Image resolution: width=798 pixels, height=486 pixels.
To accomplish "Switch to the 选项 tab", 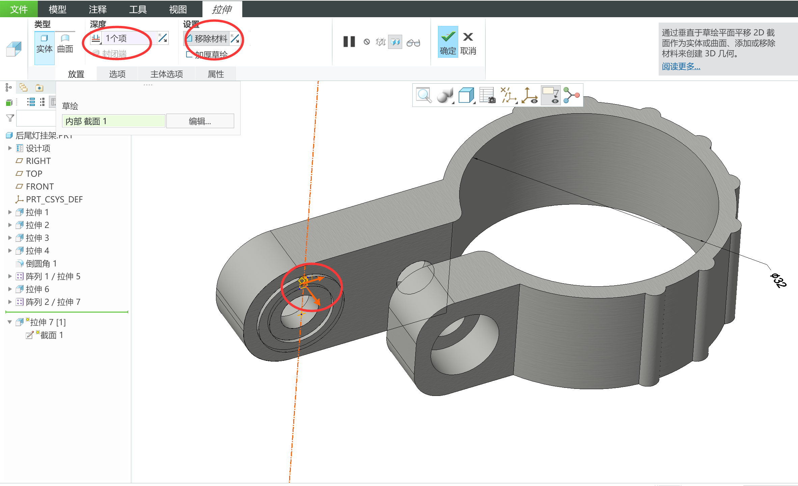I will (x=117, y=74).
